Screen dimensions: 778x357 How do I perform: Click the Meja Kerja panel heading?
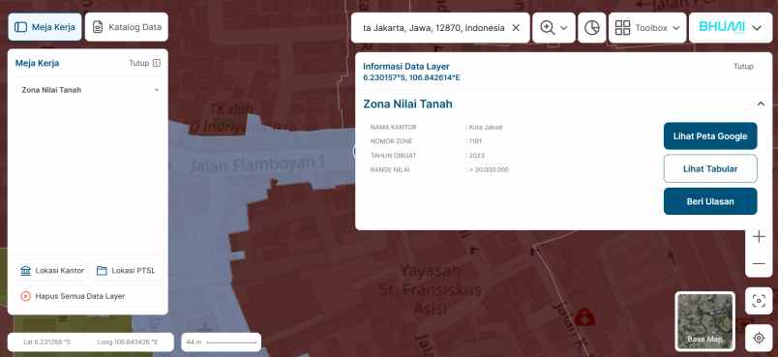(x=37, y=63)
